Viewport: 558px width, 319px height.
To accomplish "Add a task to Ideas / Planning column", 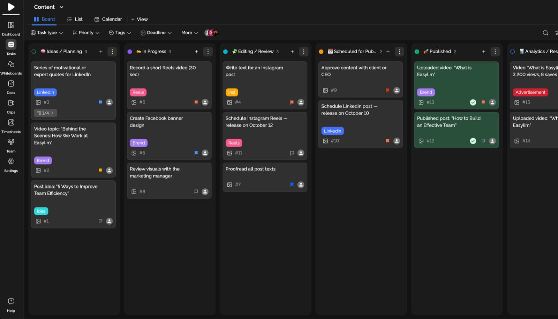I will [x=101, y=52].
